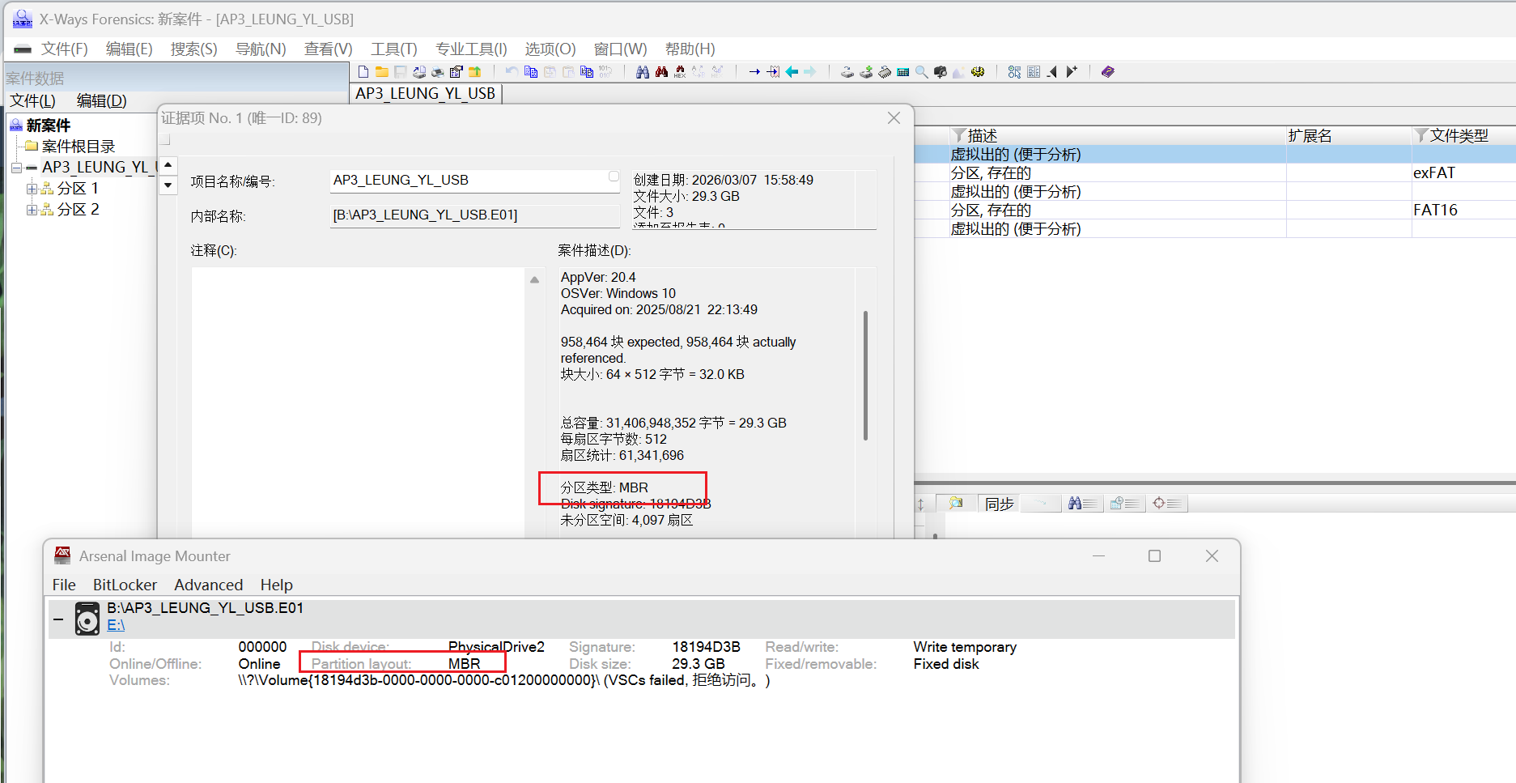
Task: Open the 专业工具(I) menu
Action: point(470,49)
